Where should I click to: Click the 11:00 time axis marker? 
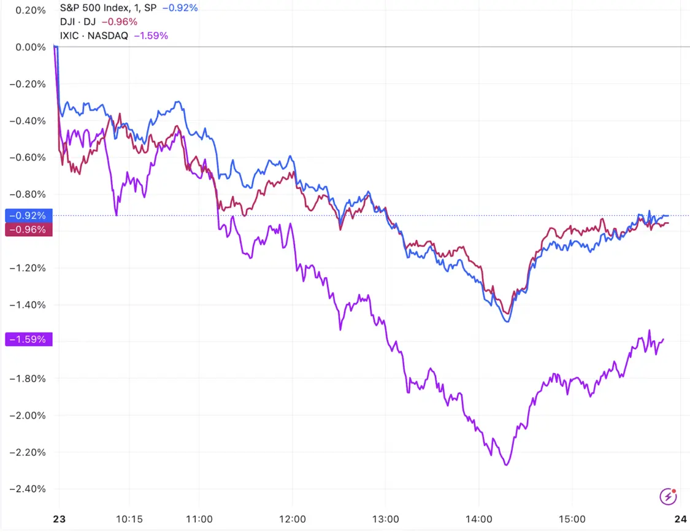point(199,519)
